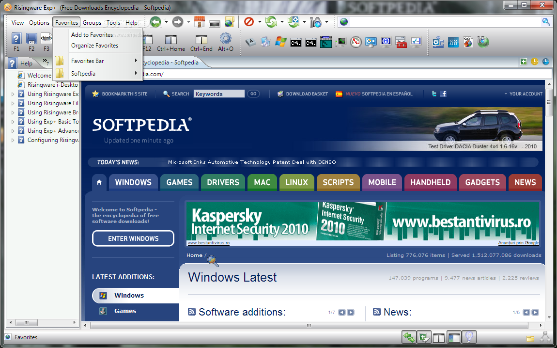
Task: Click the red toolbox icon
Action: tap(401, 42)
